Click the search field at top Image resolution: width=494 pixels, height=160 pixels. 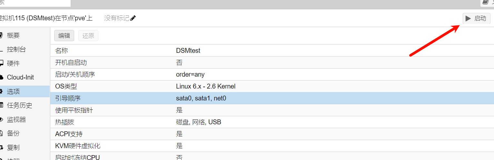pyautogui.click(x=35, y=3)
